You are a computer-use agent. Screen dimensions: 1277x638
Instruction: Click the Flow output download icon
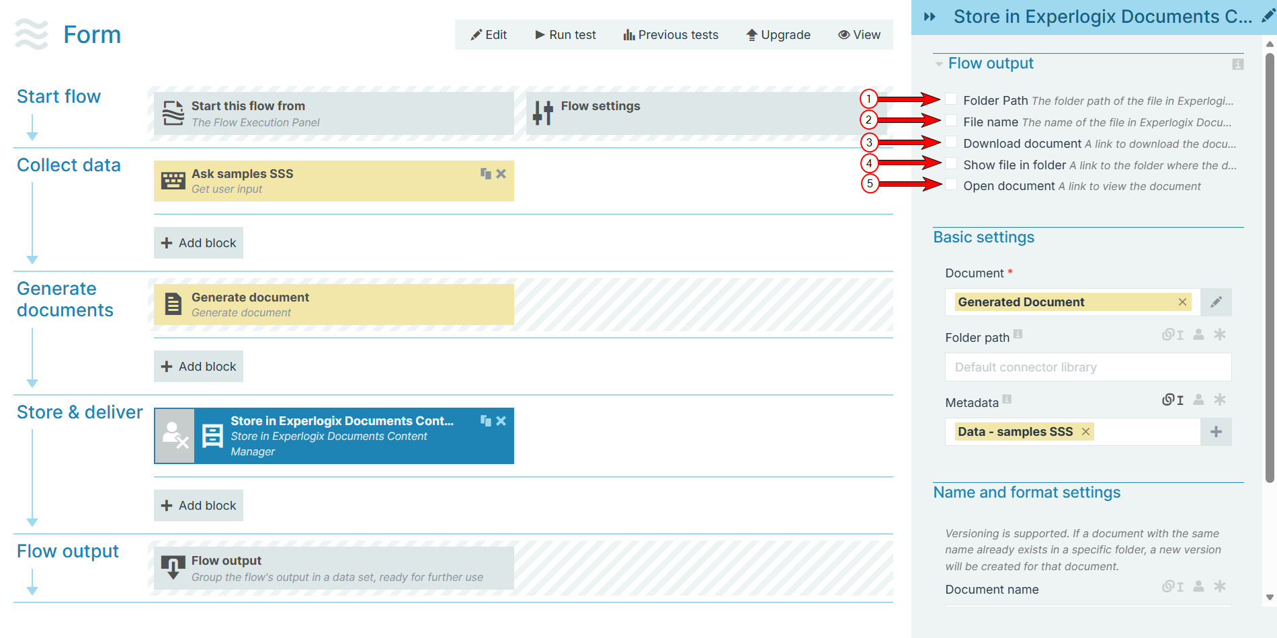coord(173,567)
